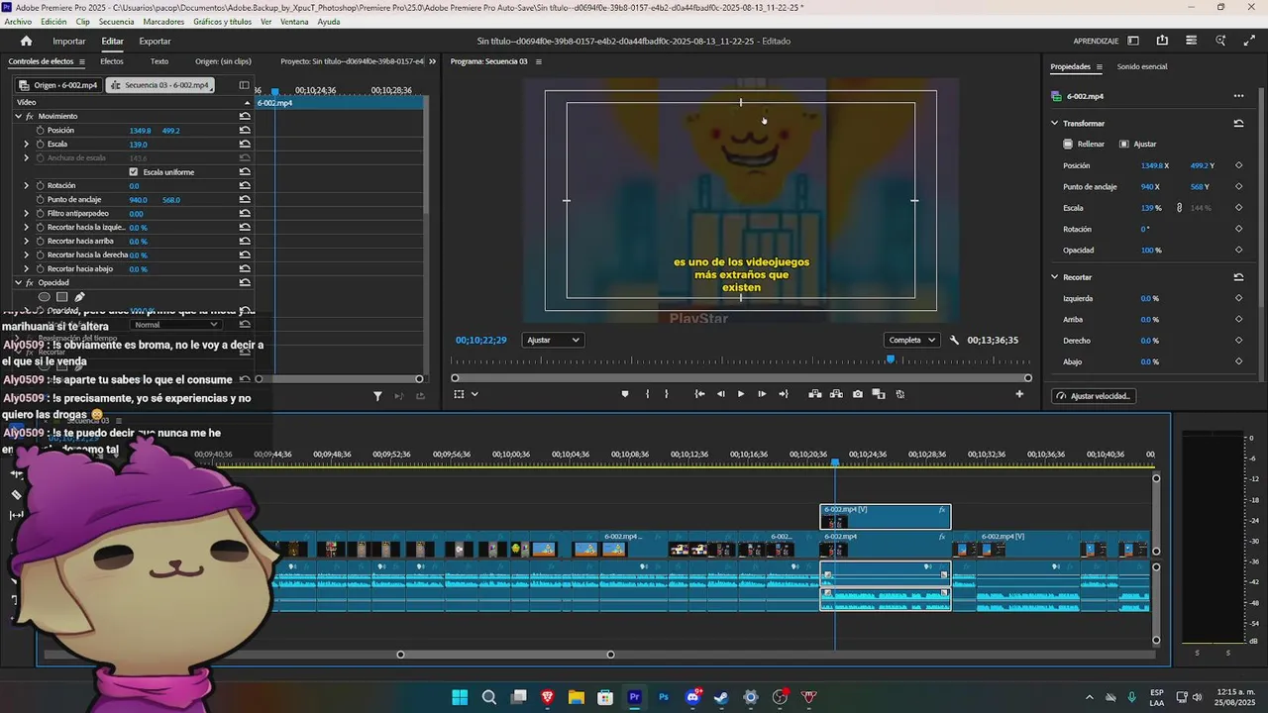Toggle fullscreen video arrows icon
This screenshot has height=713, width=1268.
tap(1250, 41)
